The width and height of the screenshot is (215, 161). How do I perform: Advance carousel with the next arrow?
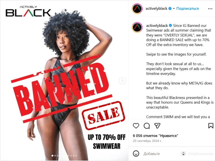tap(122, 80)
